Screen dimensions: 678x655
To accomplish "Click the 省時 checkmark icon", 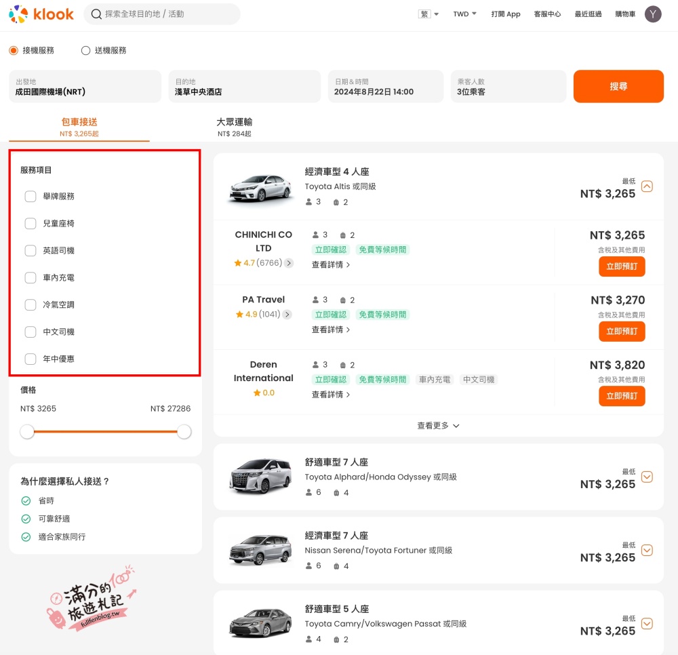I will coord(26,500).
